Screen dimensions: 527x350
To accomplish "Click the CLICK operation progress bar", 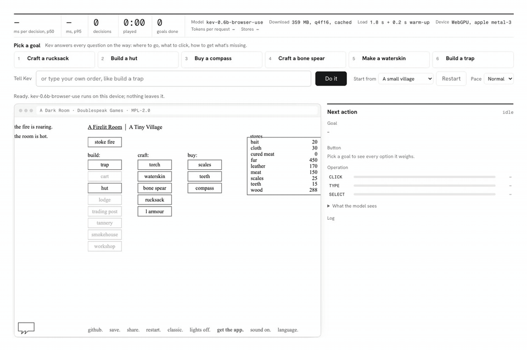I will point(424,177).
